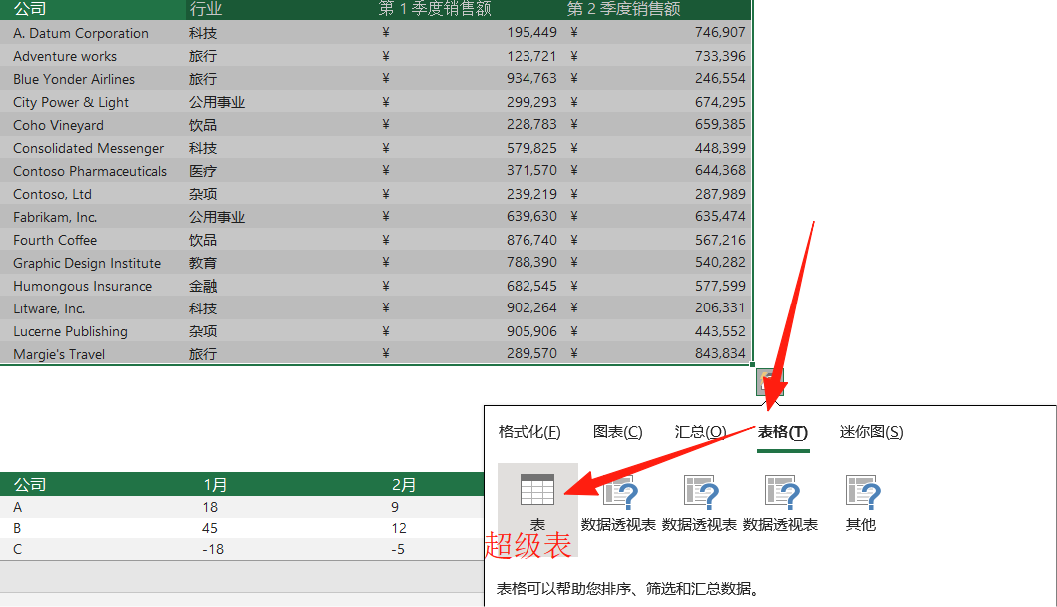The width and height of the screenshot is (1057, 607).
Task: Select the cell with value -18
Action: coord(213,549)
